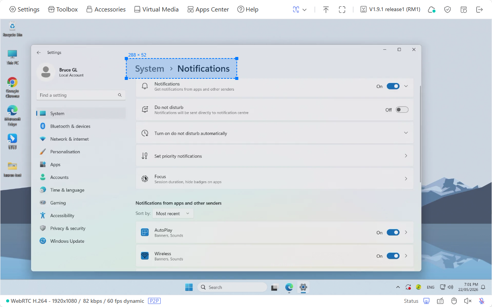Open Set priority notifications

point(275,156)
